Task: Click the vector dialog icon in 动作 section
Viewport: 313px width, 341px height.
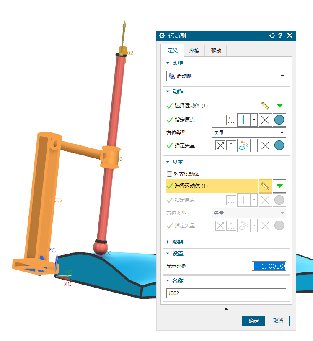Action: coord(231,145)
